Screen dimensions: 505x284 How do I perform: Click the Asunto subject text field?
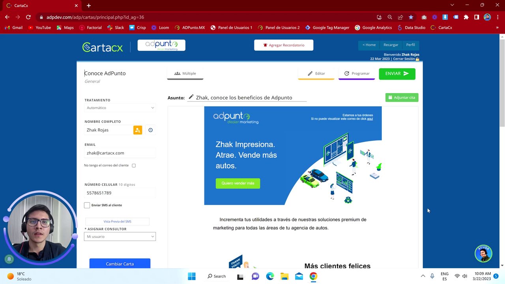[x=251, y=97]
